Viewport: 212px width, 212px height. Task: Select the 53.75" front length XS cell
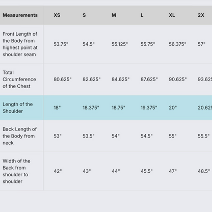(61, 44)
